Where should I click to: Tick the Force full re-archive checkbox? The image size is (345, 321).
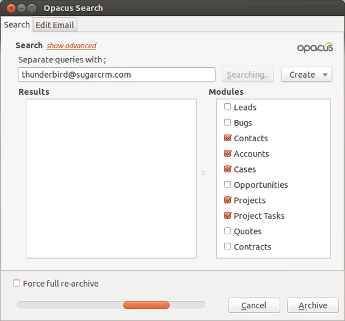(x=16, y=283)
